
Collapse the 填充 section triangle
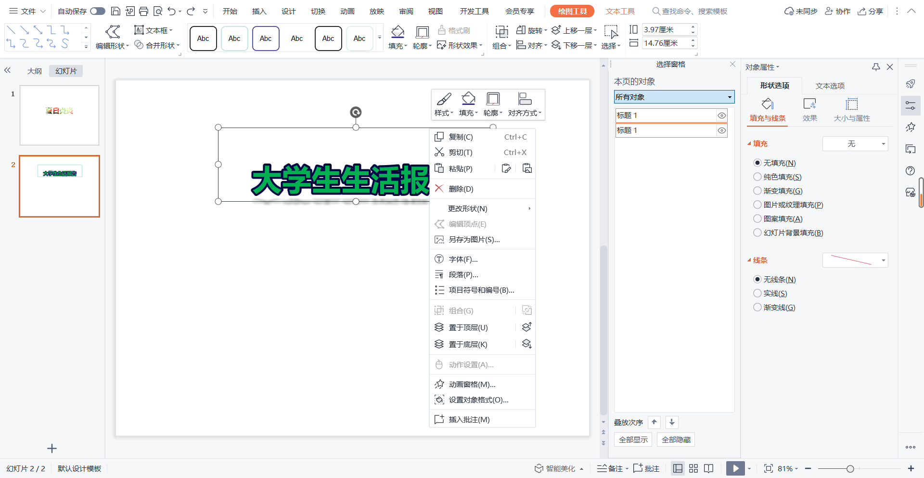pyautogui.click(x=749, y=143)
